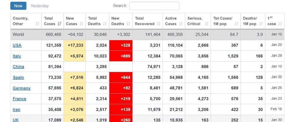Click Tot Cases/1M pop sort icon
291x122 pixels.
click(236, 24)
